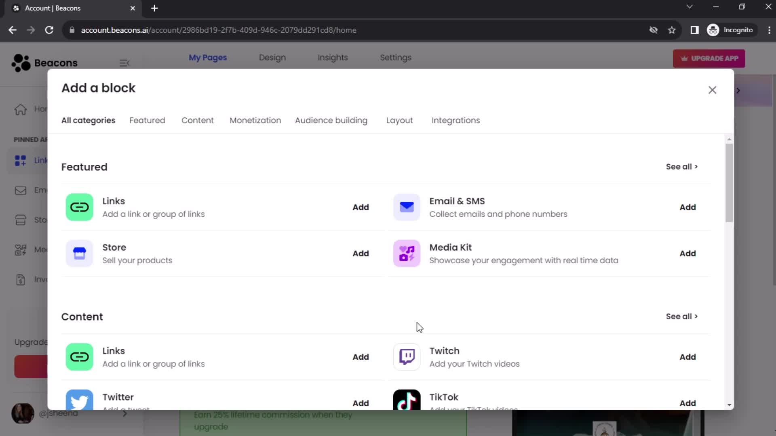
Task: Close the Add a block modal
Action: [x=712, y=90]
